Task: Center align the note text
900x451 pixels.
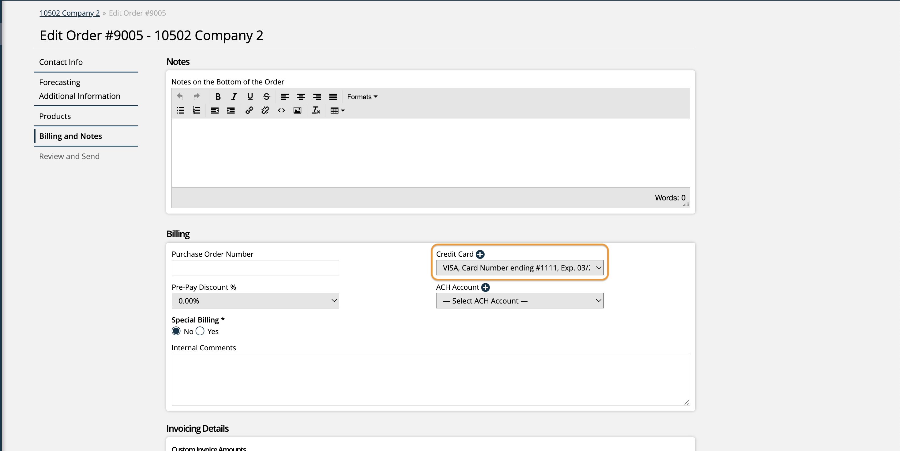Action: pyautogui.click(x=301, y=97)
